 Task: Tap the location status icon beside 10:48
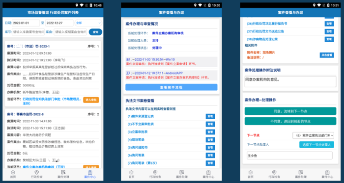tap(77, 5)
